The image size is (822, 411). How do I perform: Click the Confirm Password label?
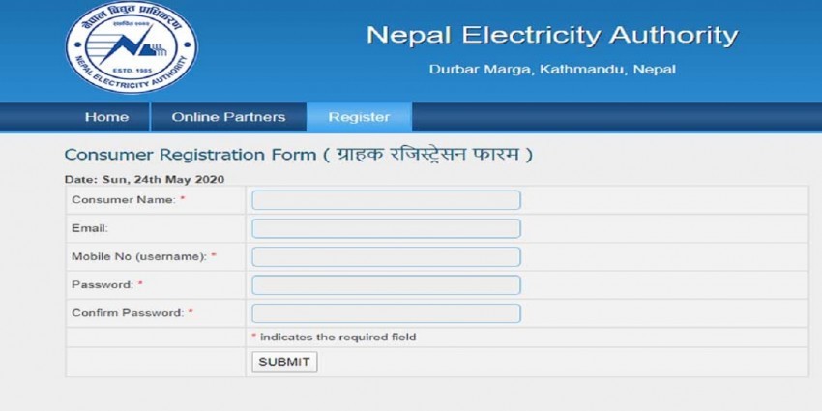pyautogui.click(x=128, y=313)
